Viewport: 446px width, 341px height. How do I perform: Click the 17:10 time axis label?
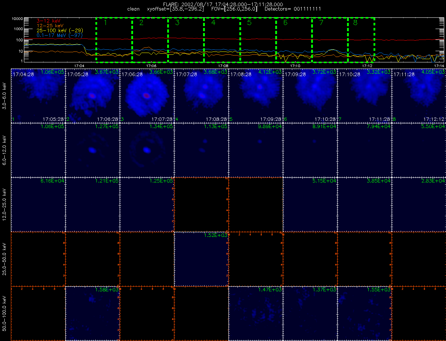pos(295,66)
